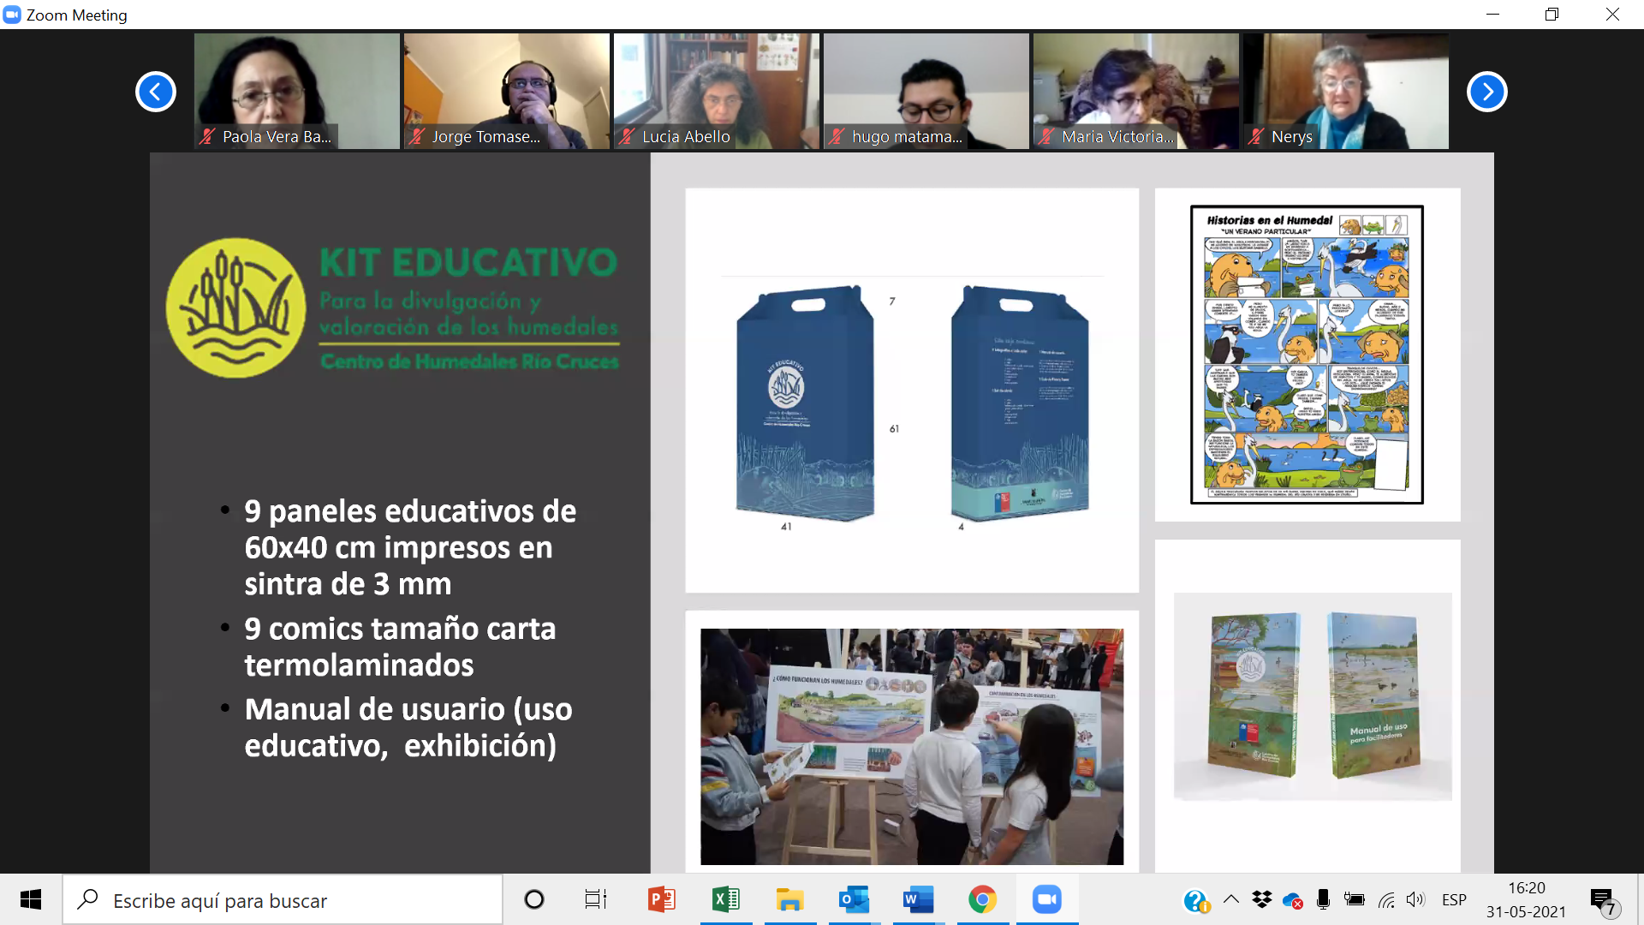This screenshot has width=1644, height=925.
Task: Click the Windows Start button
Action: (31, 899)
